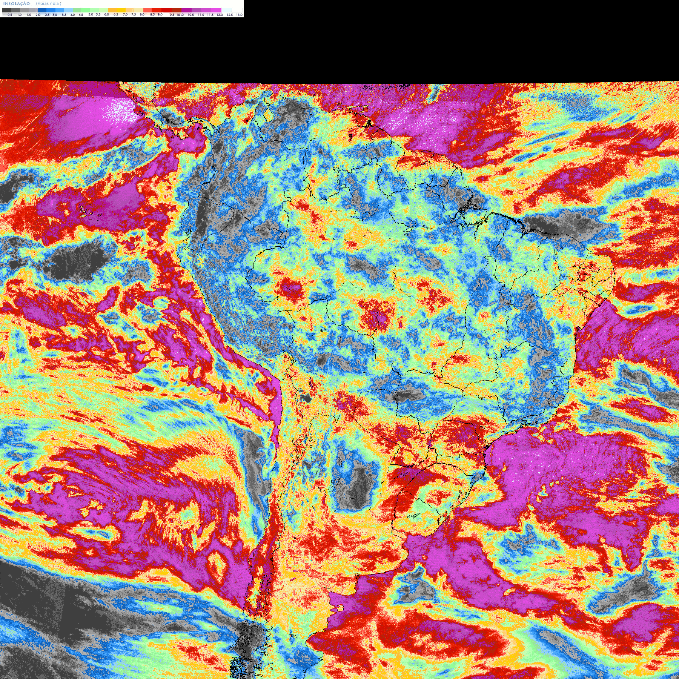
Task: Pick the pale yellow swatch before 8.0
Action: coord(138,10)
